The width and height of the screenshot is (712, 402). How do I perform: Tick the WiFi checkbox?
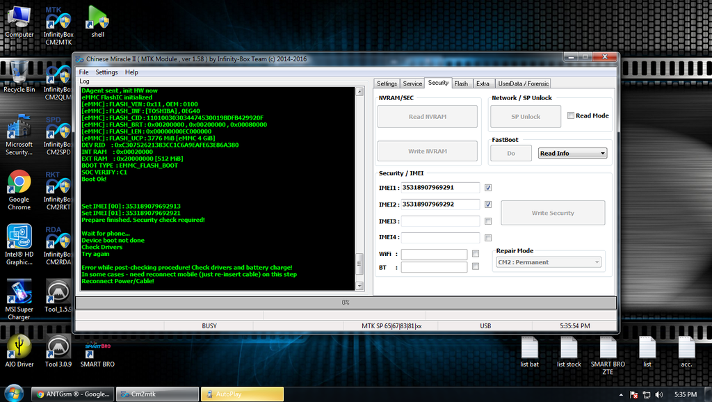pos(476,253)
